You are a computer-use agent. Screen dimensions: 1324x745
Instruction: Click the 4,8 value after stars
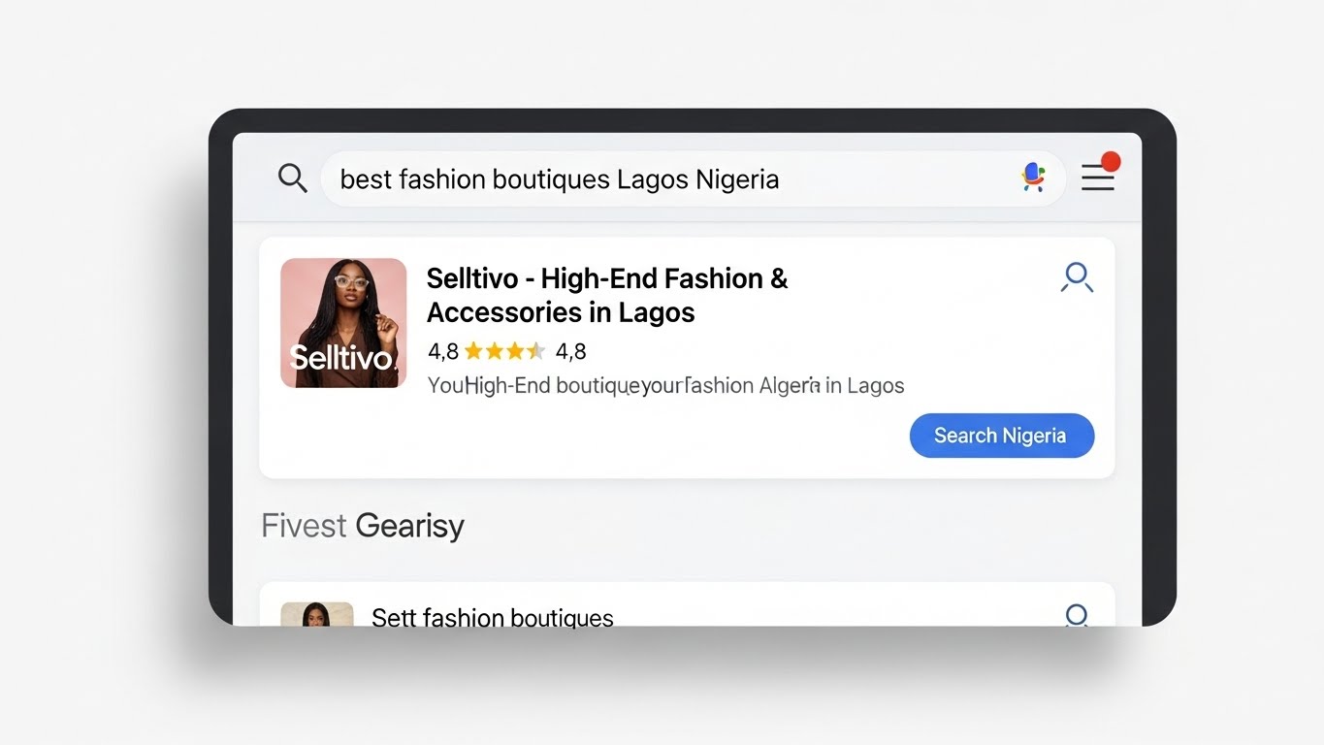570,351
